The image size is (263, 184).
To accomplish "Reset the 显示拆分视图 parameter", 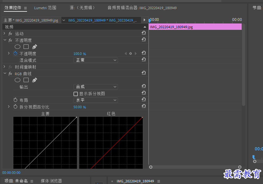I will pos(143,93).
